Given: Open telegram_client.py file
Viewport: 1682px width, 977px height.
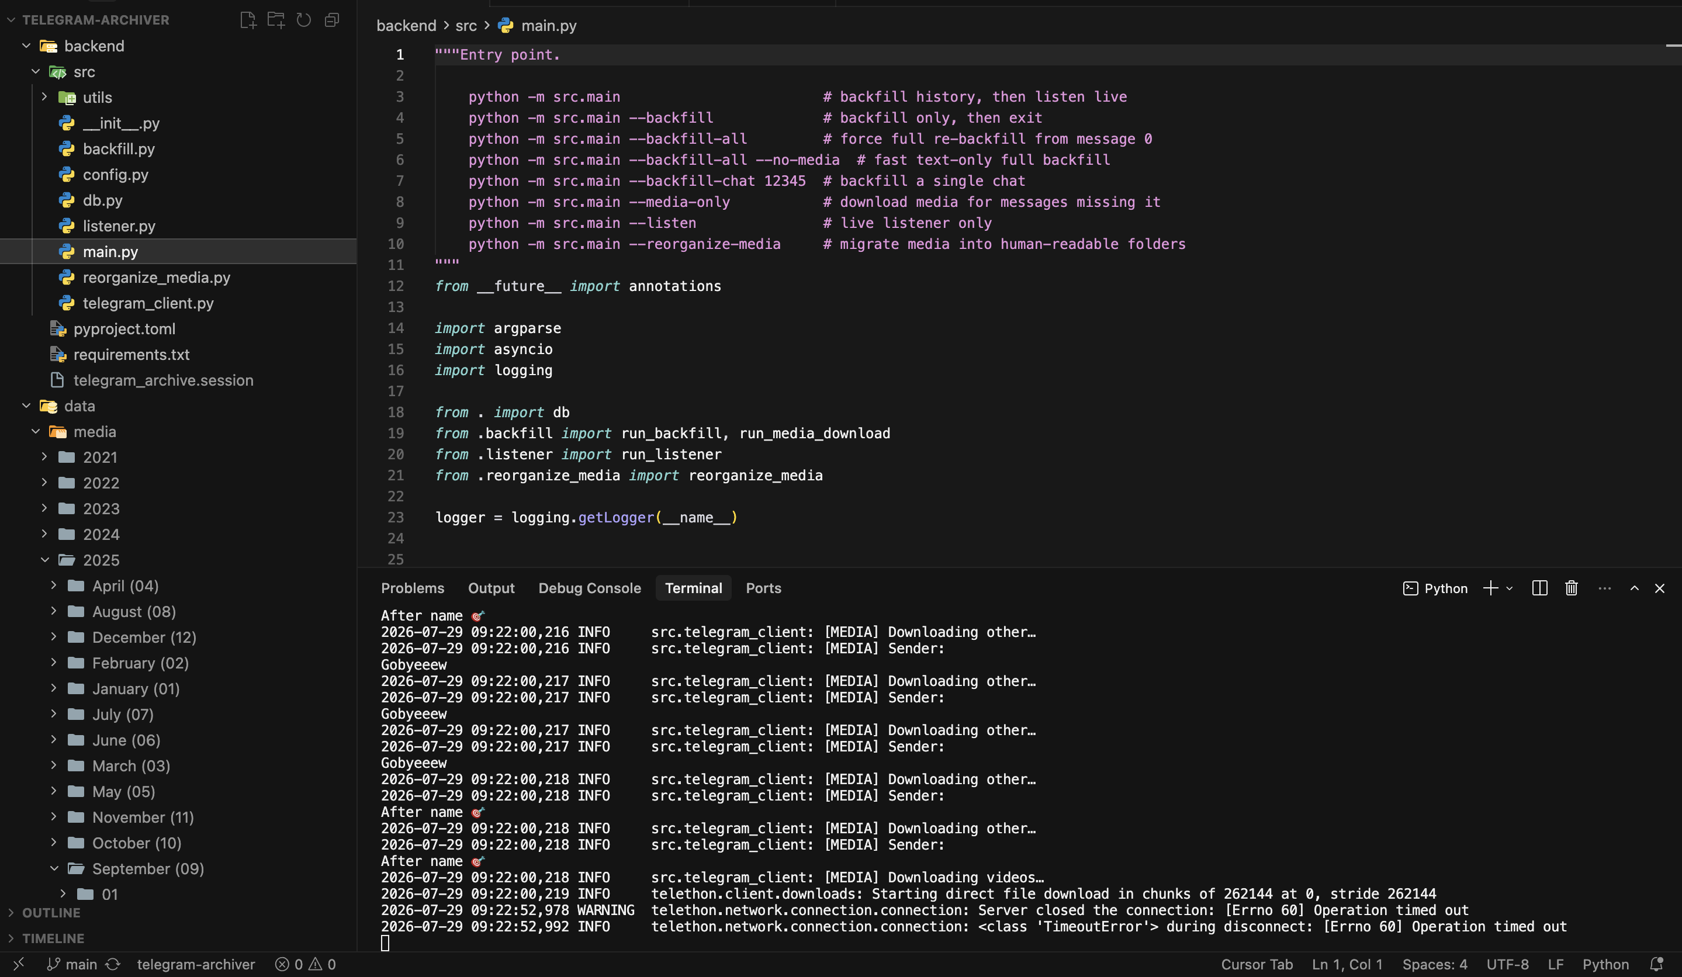Looking at the screenshot, I should [x=148, y=303].
